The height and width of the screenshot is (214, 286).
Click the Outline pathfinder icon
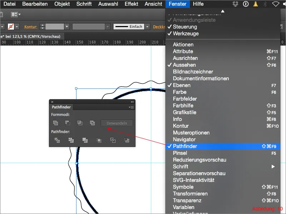click(113, 140)
